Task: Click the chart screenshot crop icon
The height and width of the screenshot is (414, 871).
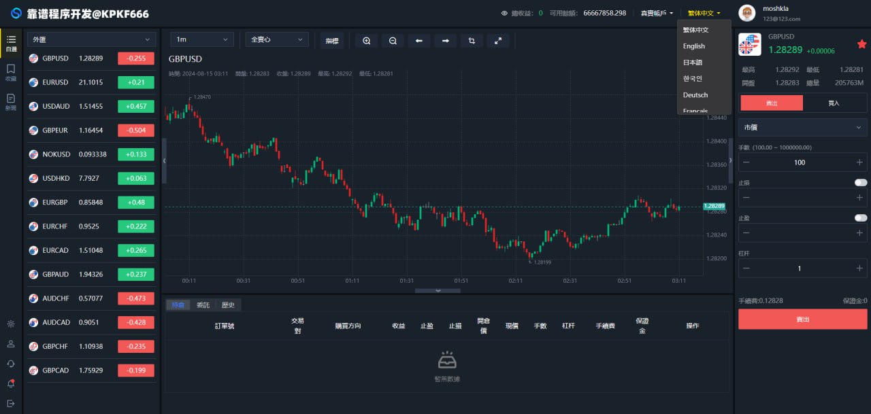Action: [x=472, y=41]
